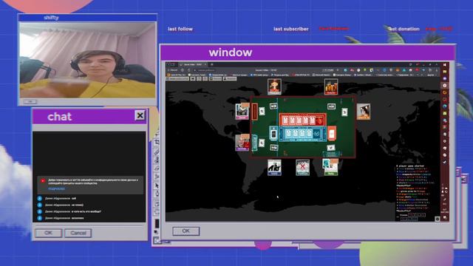Open File Explorer from the taskbar
473x266 pixels.
[x=445, y=72]
